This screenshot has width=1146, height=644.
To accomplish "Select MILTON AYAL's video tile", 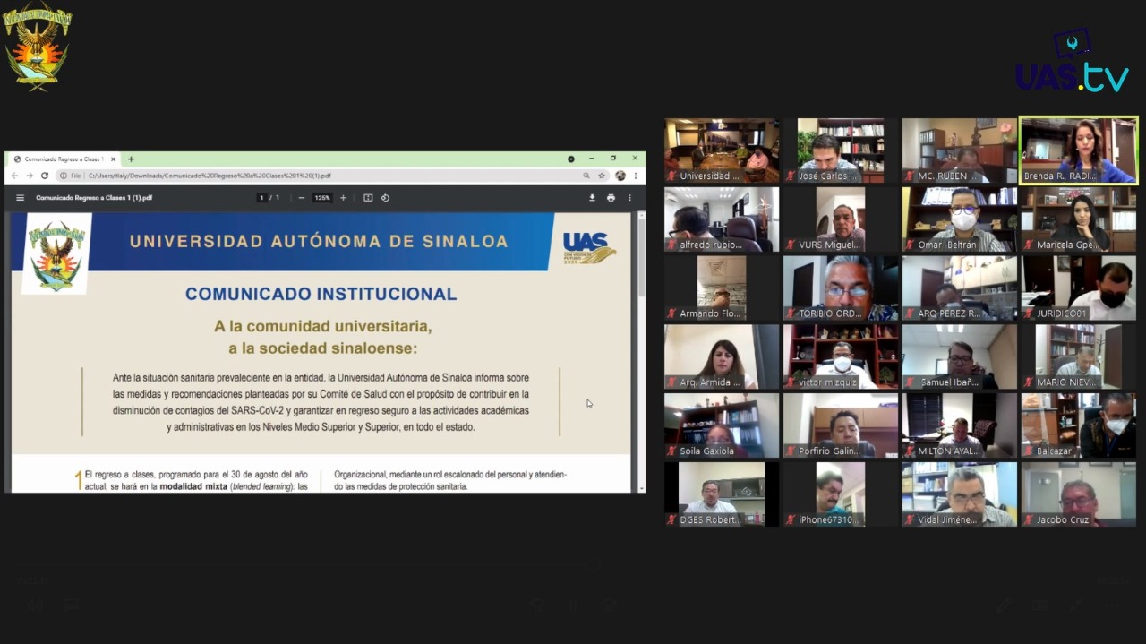I will tap(960, 425).
